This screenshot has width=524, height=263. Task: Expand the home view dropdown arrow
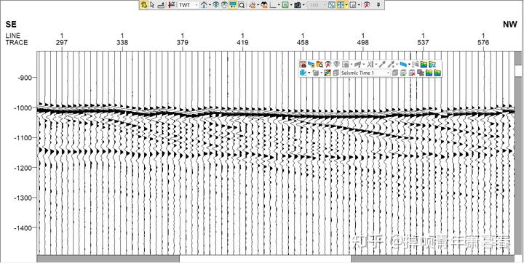pos(210,5)
